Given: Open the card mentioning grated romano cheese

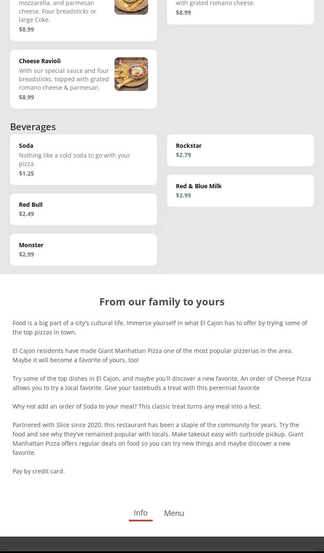Looking at the screenshot, I should (240, 9).
